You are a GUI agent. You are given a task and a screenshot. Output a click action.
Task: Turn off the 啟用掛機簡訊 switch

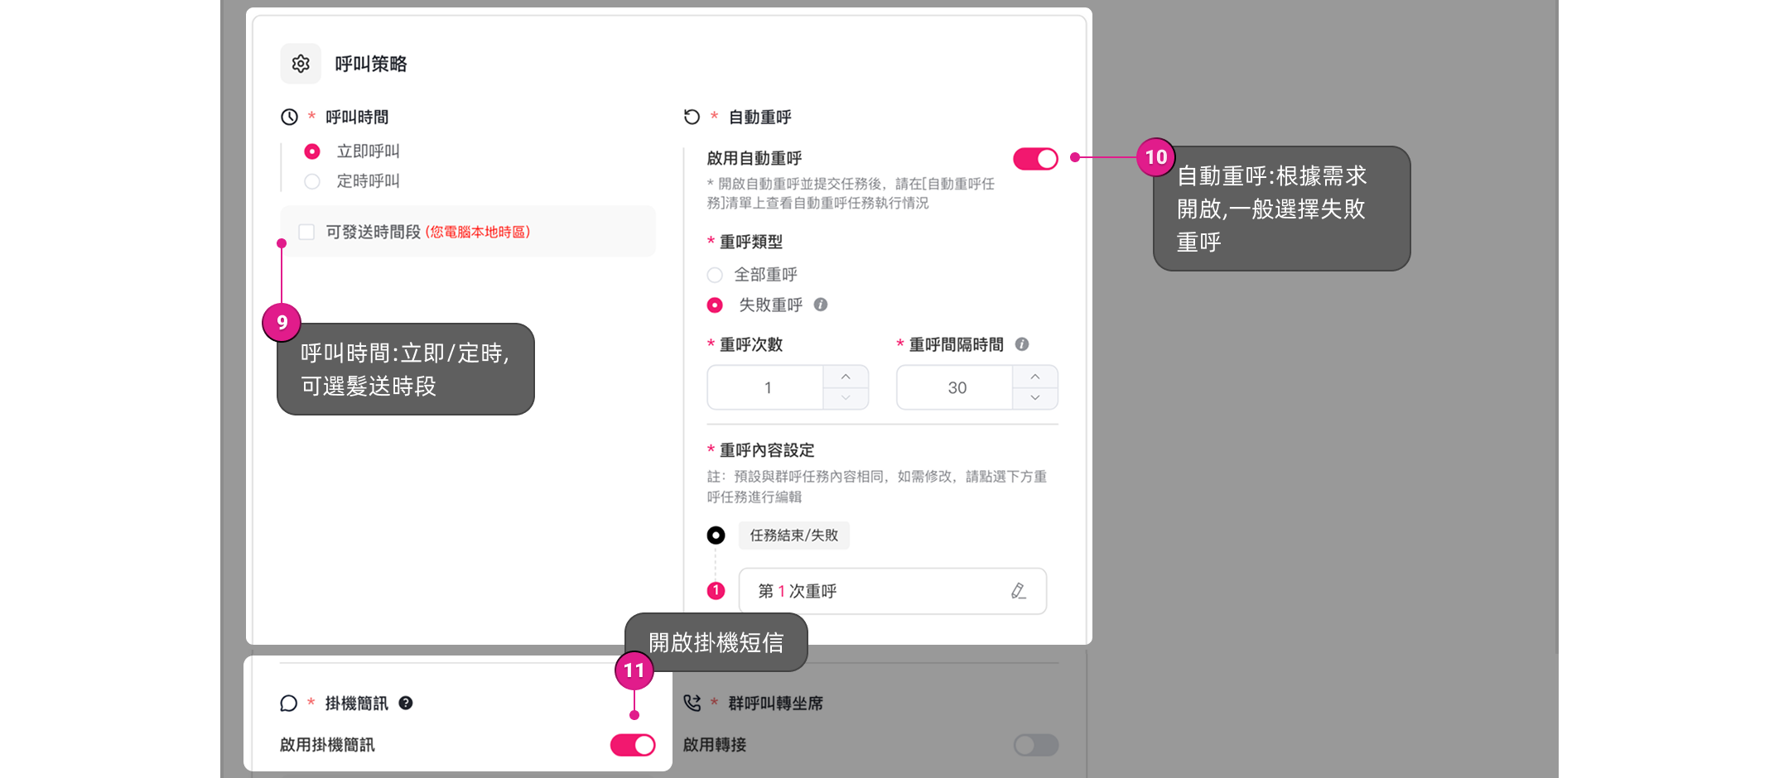click(633, 745)
